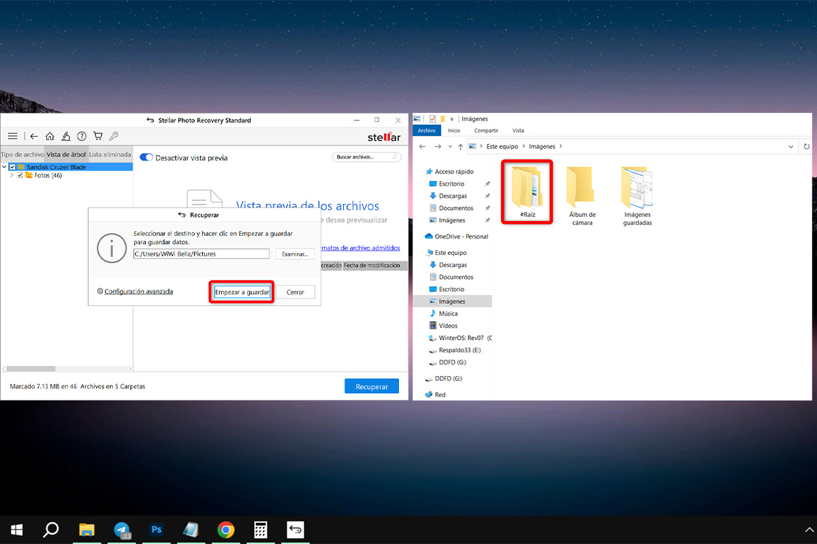817x544 pixels.
Task: Go to Stellar home screen icon
Action: 50,136
